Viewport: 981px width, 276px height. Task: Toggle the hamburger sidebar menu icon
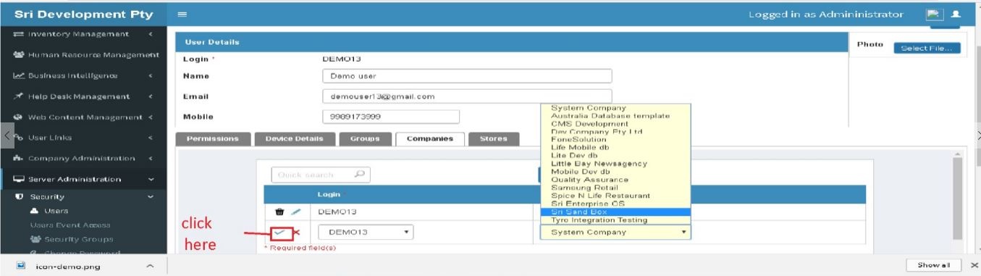[x=182, y=14]
